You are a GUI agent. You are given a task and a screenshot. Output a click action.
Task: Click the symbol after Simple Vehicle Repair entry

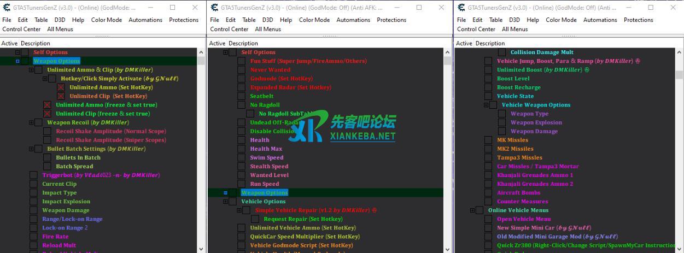(x=374, y=210)
